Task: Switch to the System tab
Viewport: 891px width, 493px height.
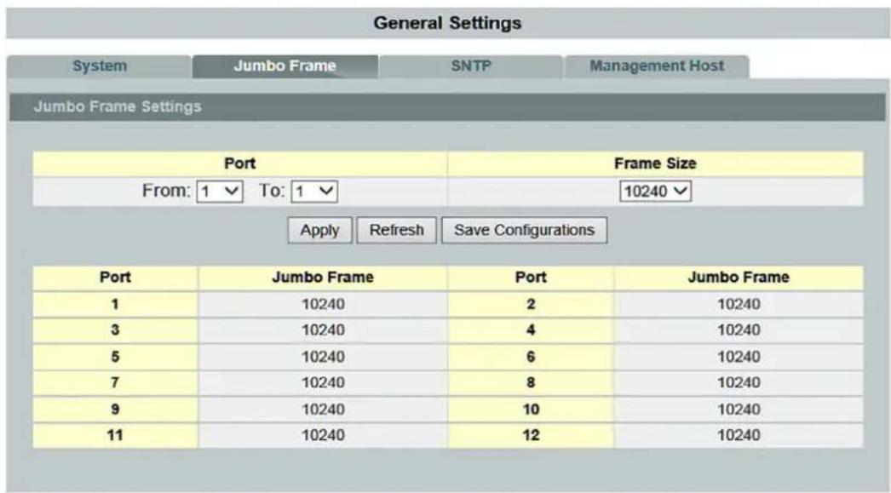Action: tap(100, 66)
